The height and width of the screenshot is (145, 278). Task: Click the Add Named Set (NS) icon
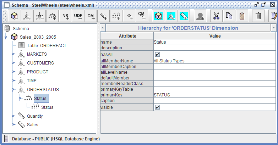(x=65, y=16)
